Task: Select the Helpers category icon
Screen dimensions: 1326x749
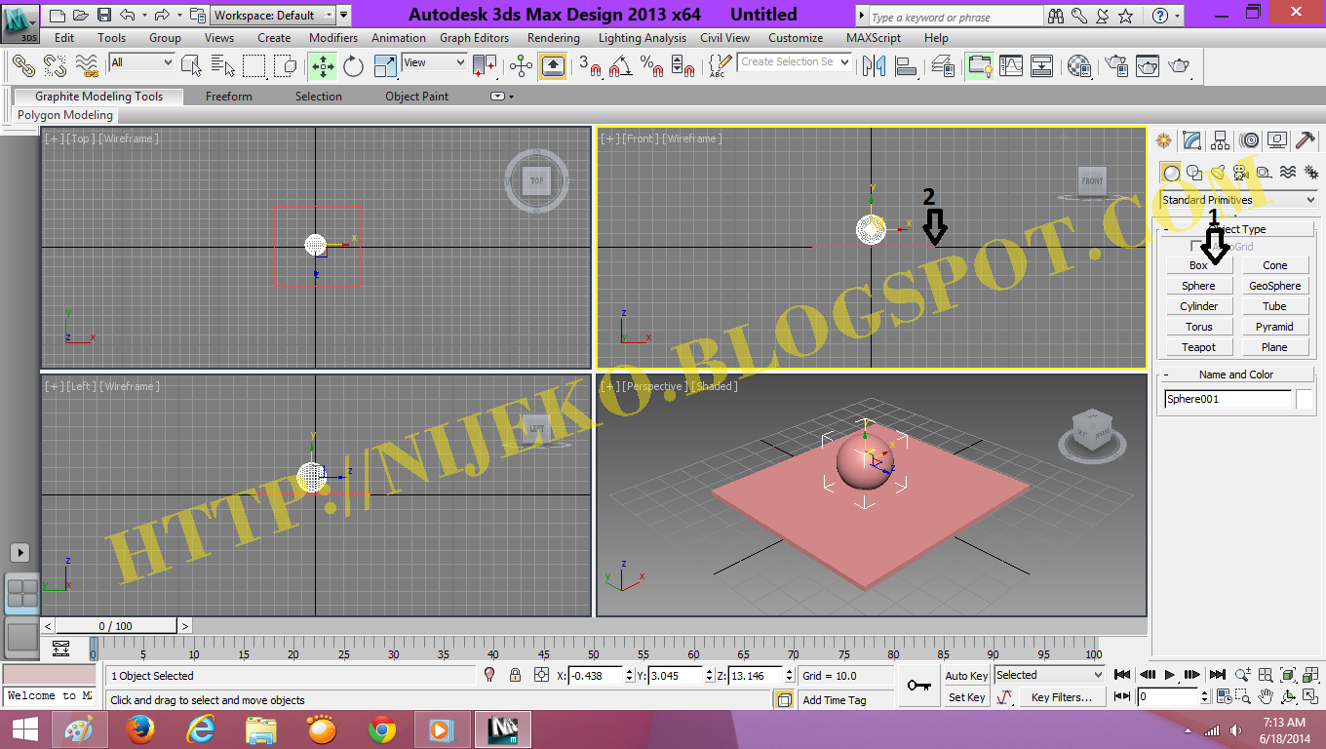Action: click(1264, 173)
